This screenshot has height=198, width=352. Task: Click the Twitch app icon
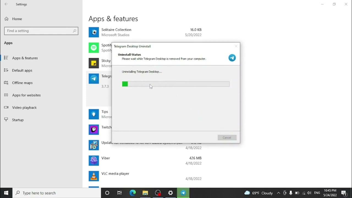point(94,130)
